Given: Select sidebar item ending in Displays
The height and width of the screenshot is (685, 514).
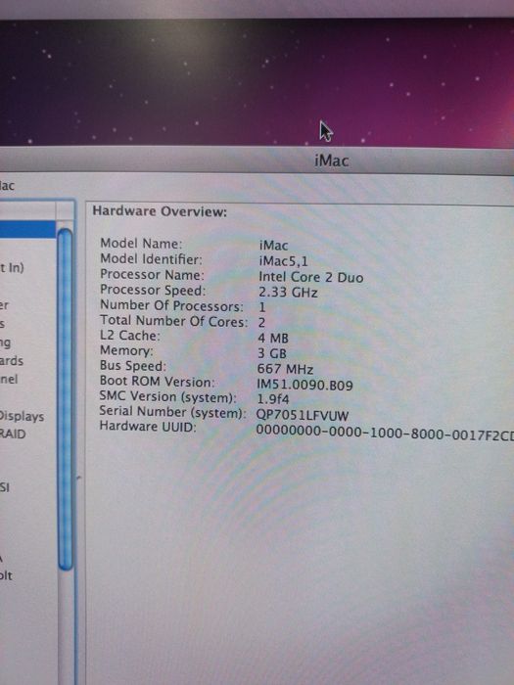Looking at the screenshot, I should 22,416.
